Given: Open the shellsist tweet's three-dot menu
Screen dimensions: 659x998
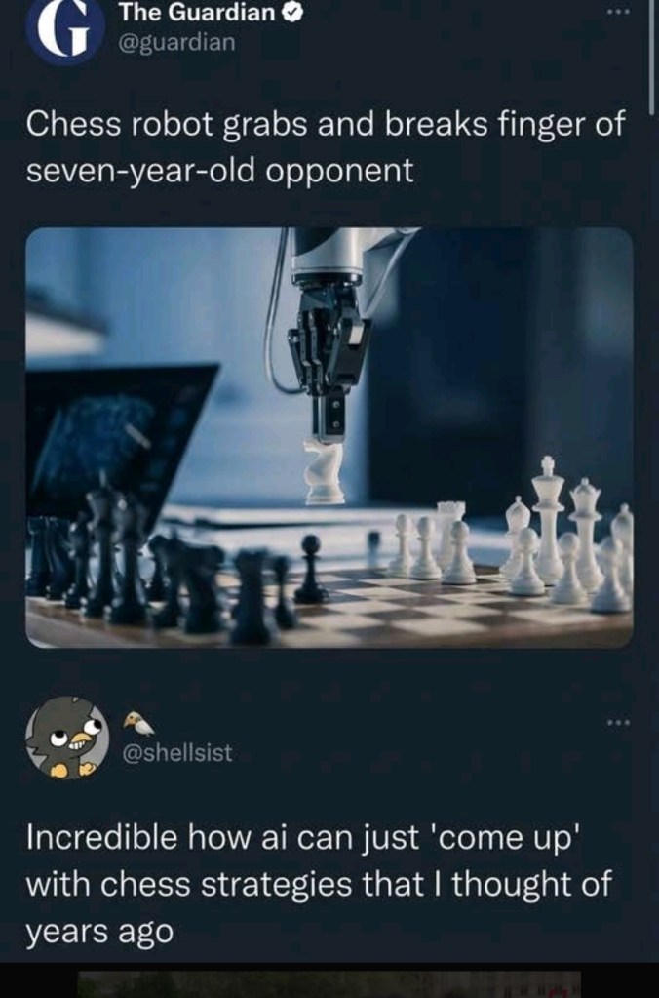Looking at the screenshot, I should click(618, 723).
